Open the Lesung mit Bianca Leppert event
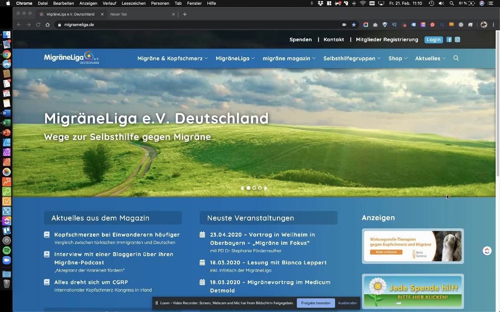This screenshot has width=500, height=312. 268,262
